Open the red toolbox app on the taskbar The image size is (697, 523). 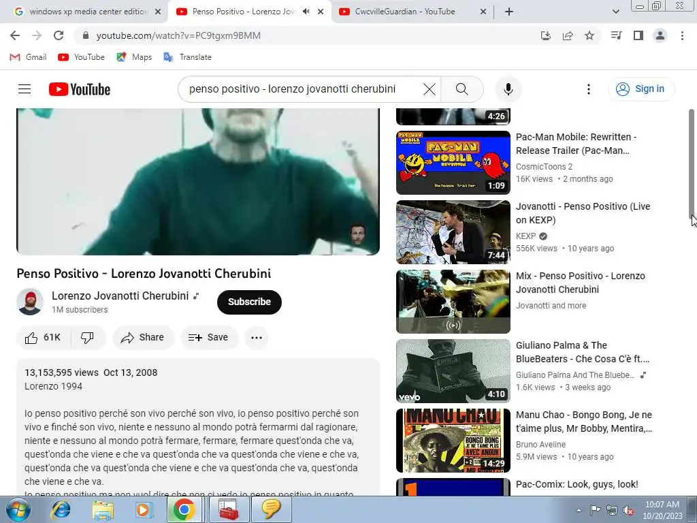point(229,509)
